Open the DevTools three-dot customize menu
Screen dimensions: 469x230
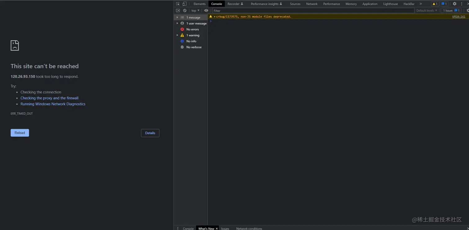coord(462,4)
